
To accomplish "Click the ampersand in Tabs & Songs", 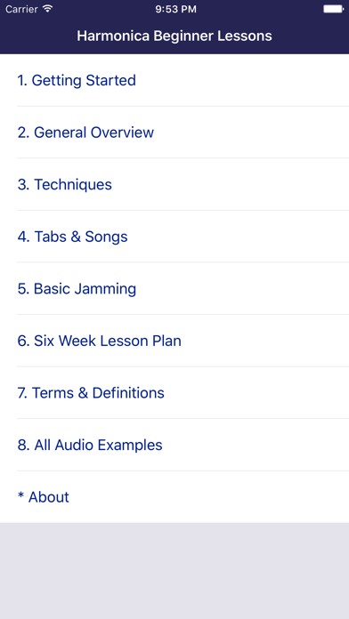I will pos(73,237).
